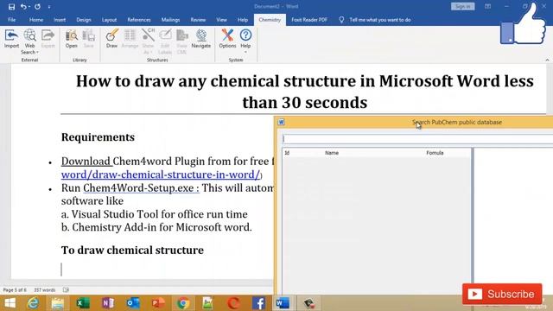Click the 357 words count in status bar
This screenshot has width=553, height=311.
click(x=44, y=290)
